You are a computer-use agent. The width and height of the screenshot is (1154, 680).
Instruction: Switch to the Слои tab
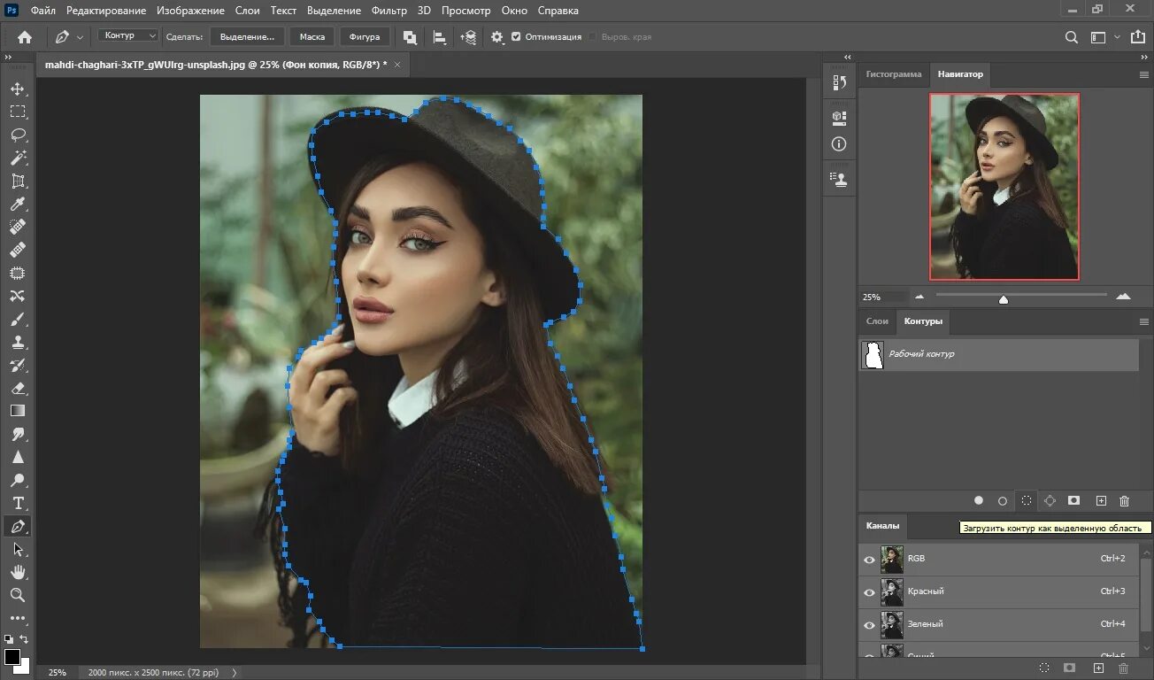pyautogui.click(x=877, y=321)
